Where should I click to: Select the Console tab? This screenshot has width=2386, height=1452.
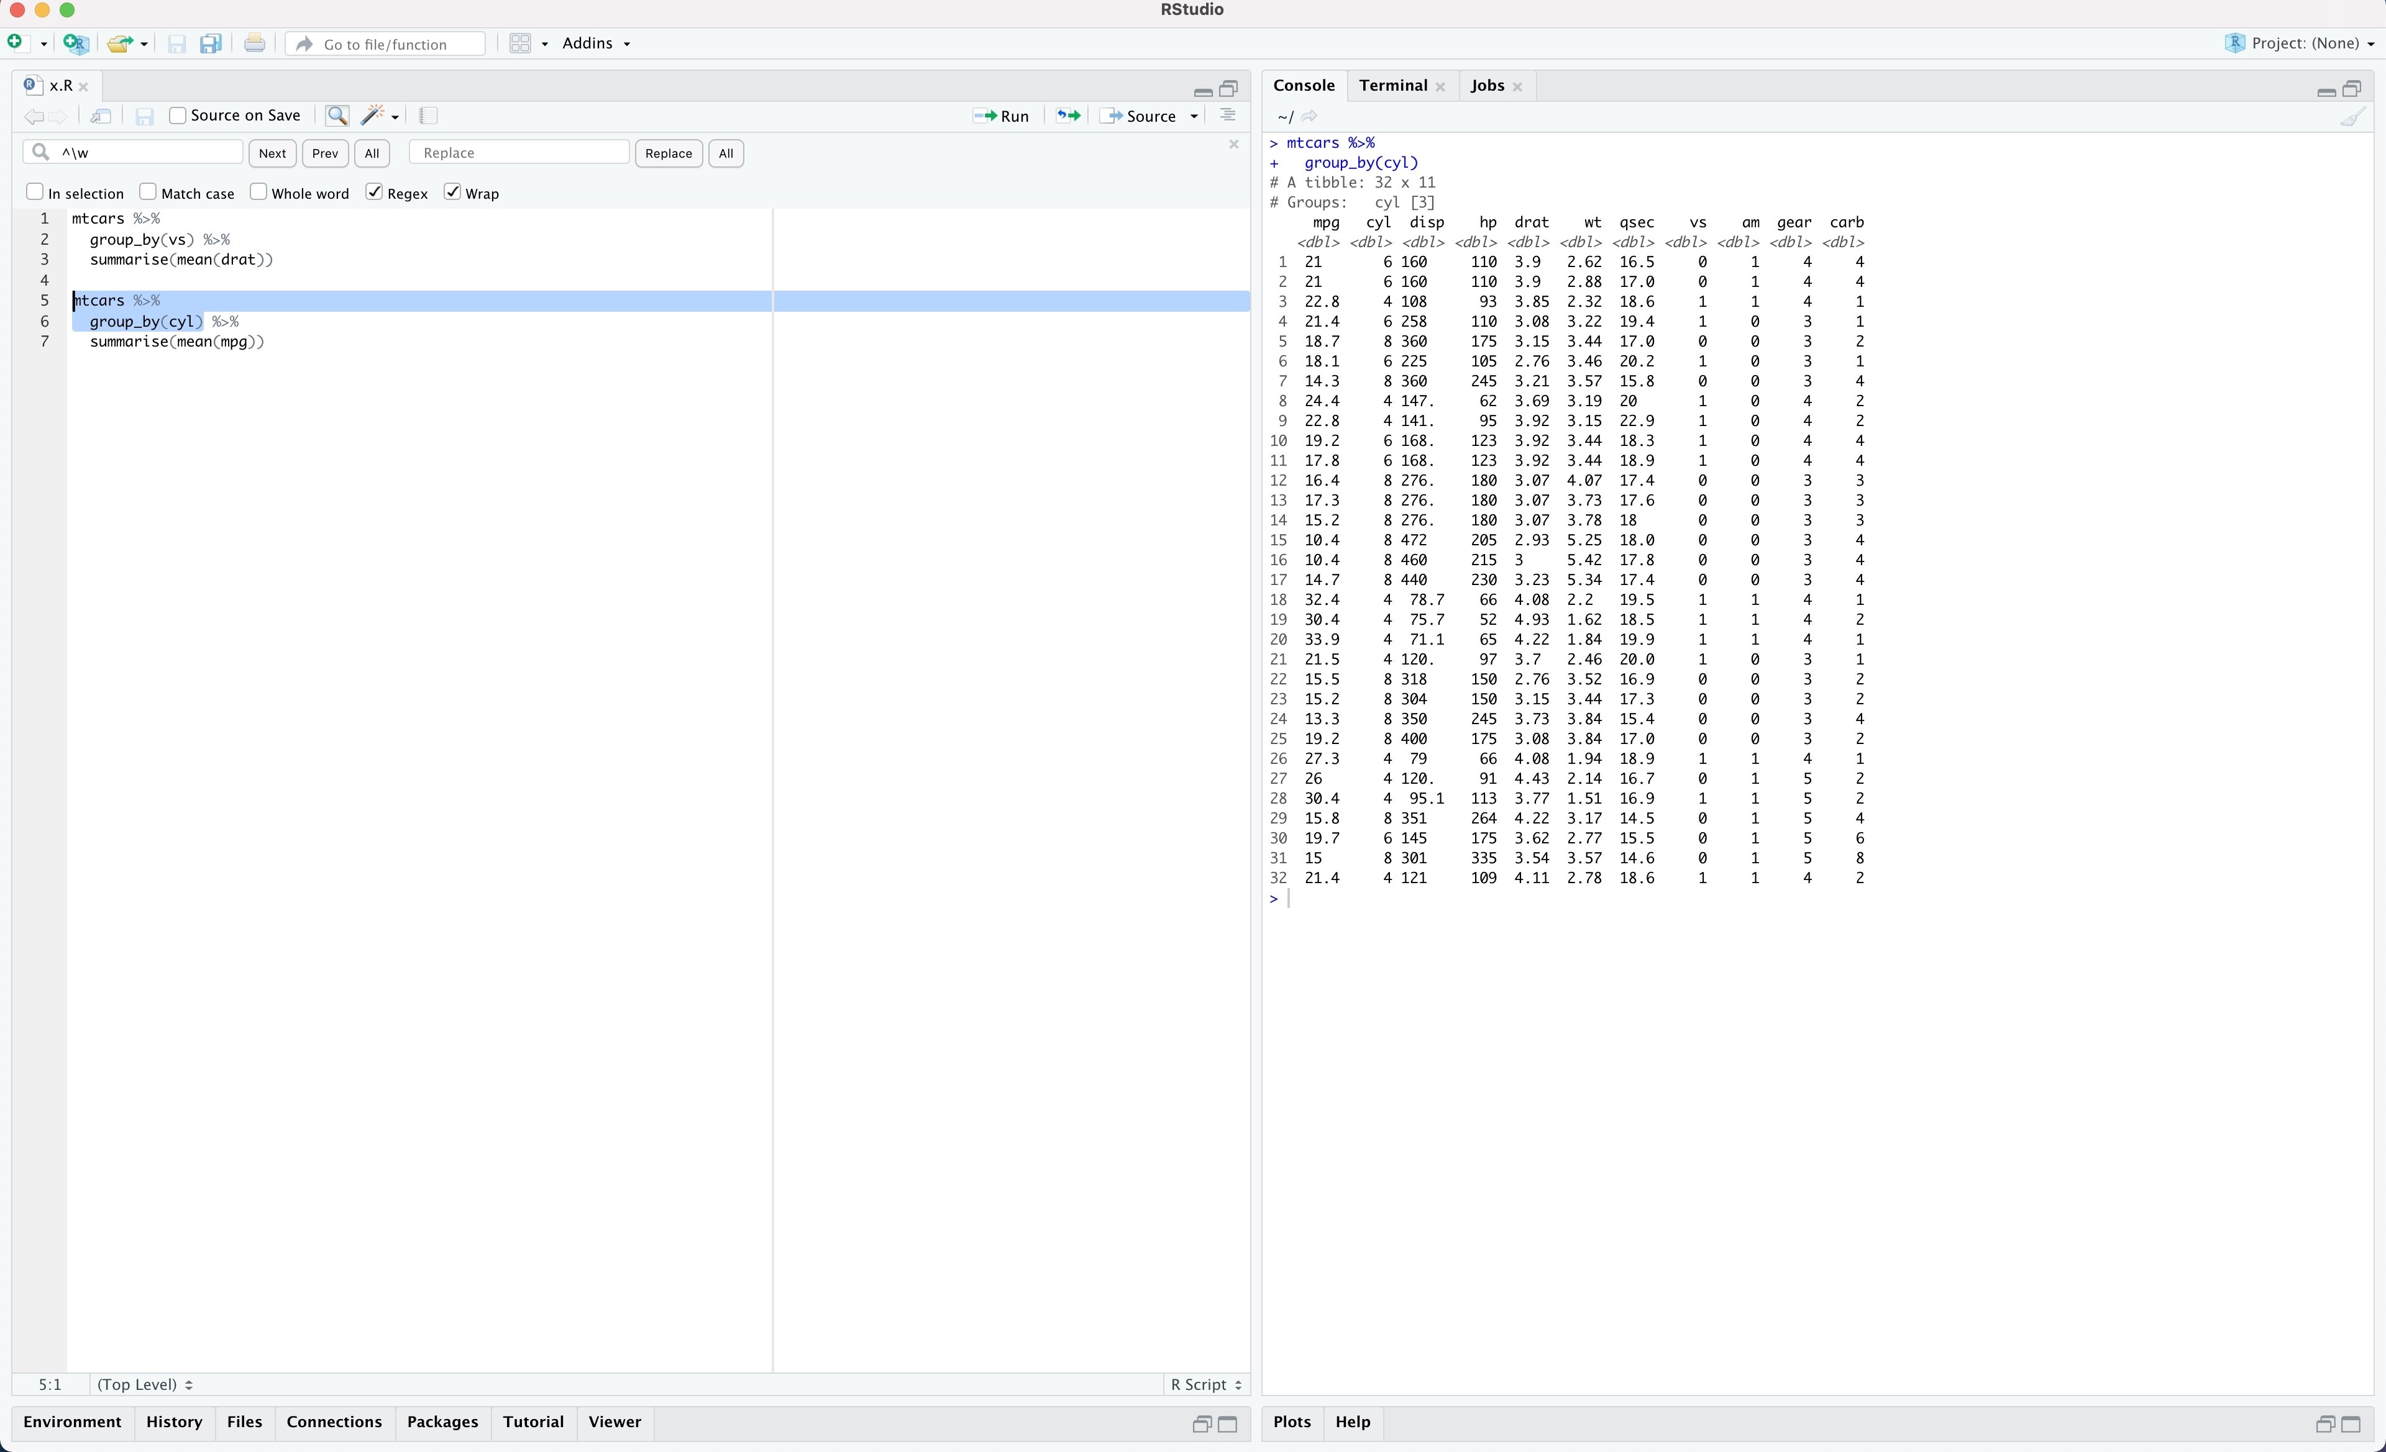click(1304, 85)
